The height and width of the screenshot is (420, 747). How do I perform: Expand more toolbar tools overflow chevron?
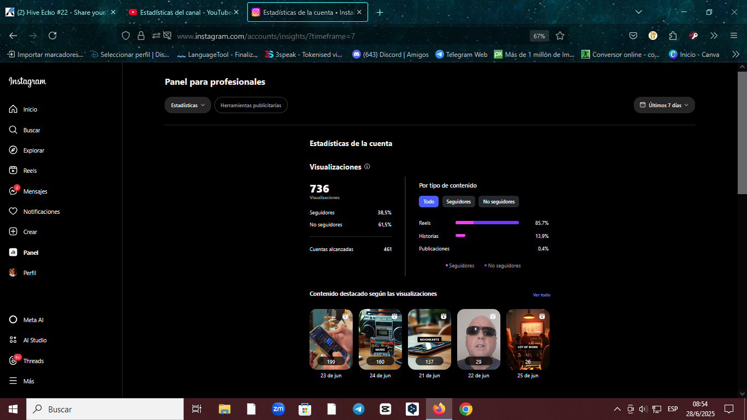[714, 36]
